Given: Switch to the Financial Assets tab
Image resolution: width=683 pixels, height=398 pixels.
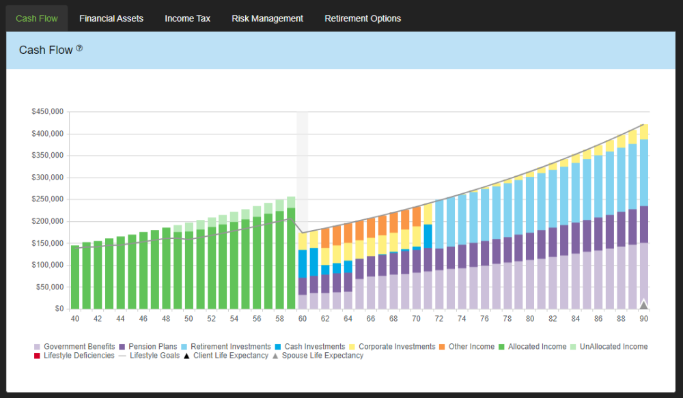Looking at the screenshot, I should click(x=111, y=18).
